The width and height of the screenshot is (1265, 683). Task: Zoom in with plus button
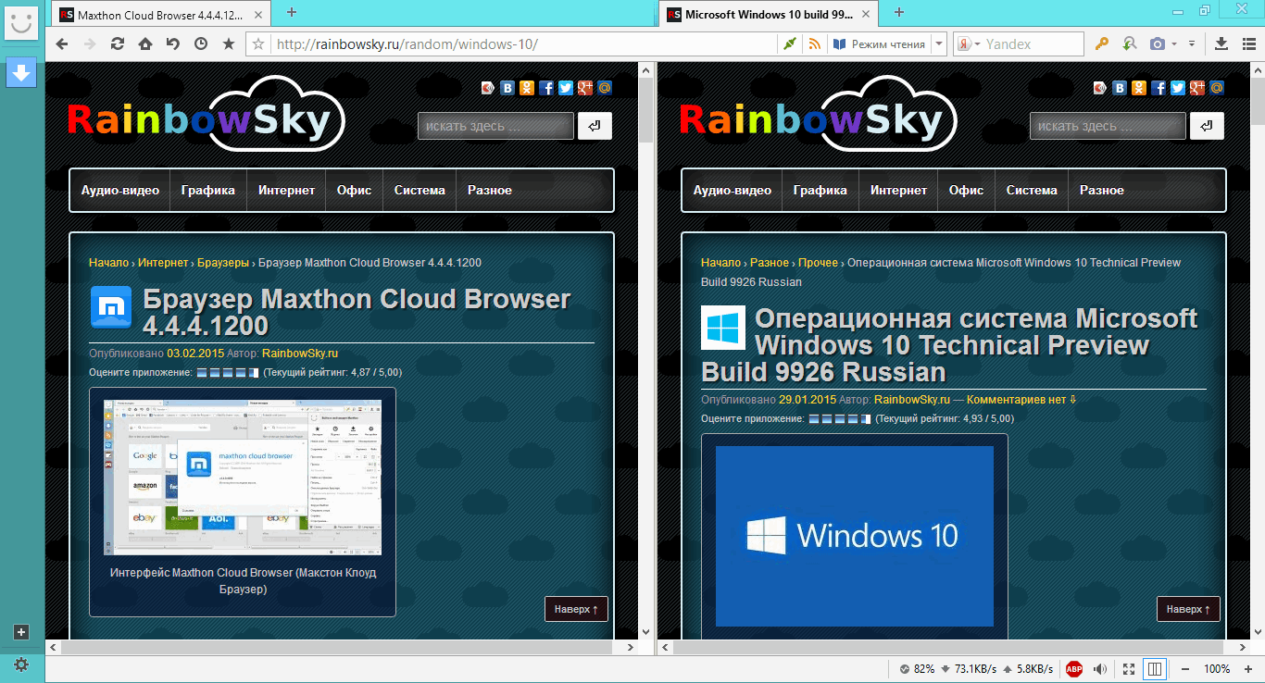(1248, 668)
